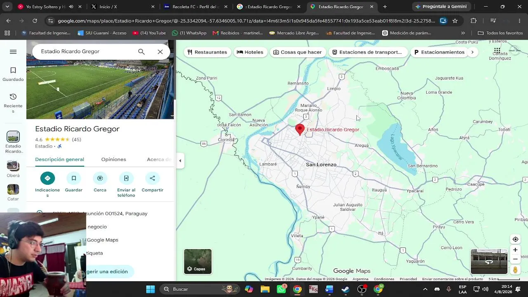Open the SIU Guaraní - Acceso bookmark
528x297 pixels.
[102, 33]
